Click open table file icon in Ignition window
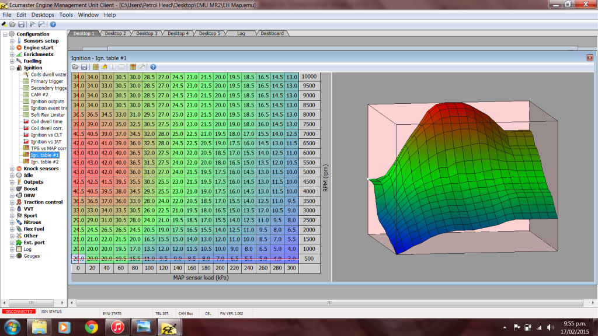 coord(75,67)
